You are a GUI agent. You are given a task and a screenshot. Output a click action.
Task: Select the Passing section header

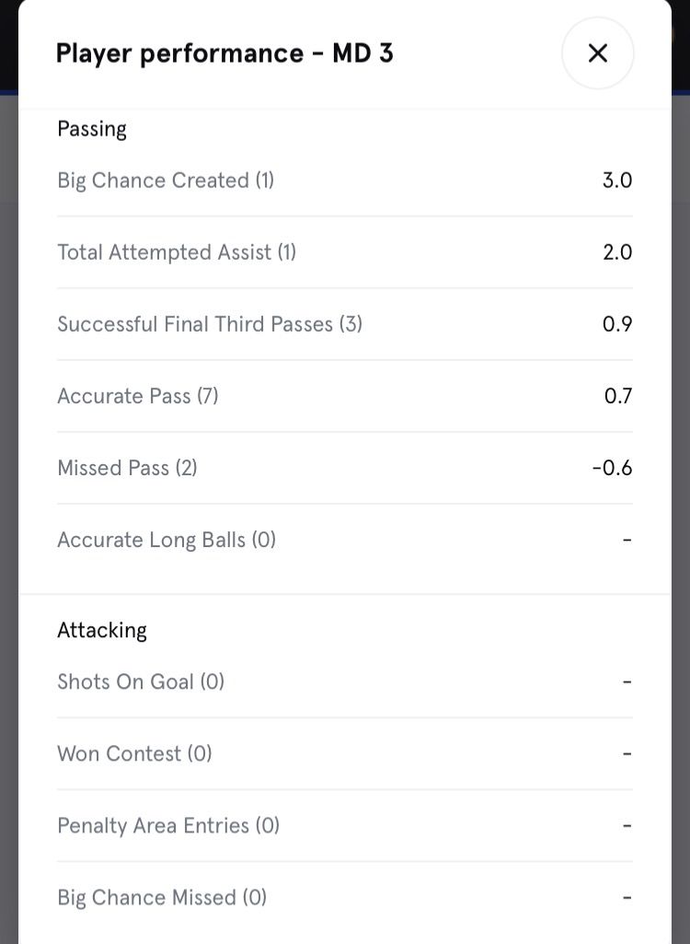tap(92, 129)
